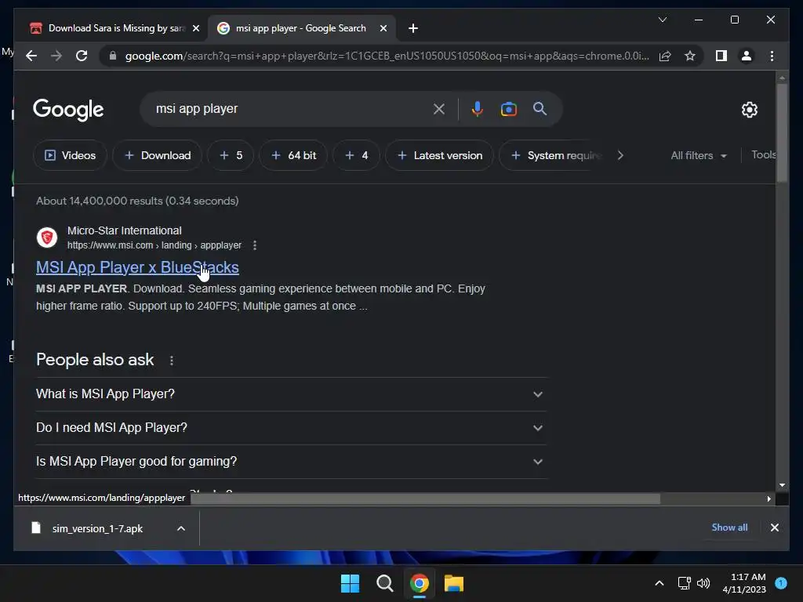803x602 pixels.
Task: Open File Explorer from the taskbar
Action: (454, 583)
